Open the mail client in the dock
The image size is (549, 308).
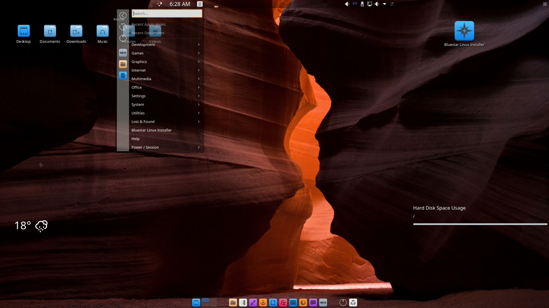(x=293, y=303)
